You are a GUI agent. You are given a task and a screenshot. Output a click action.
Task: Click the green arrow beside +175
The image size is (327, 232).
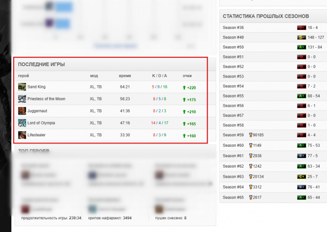tap(184, 100)
